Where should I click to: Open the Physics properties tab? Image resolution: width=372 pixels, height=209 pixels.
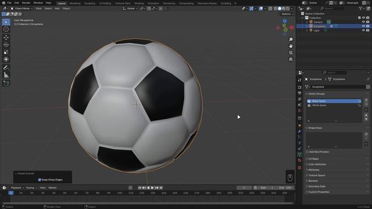(x=300, y=143)
